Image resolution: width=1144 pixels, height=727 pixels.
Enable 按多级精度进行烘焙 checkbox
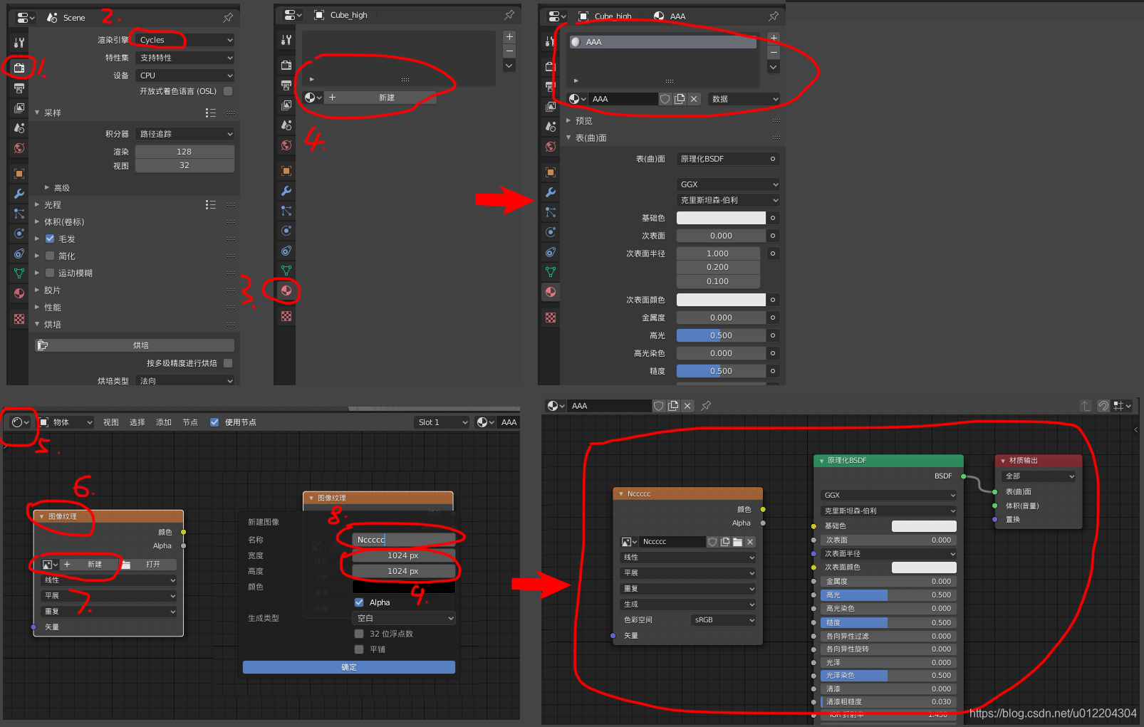click(x=228, y=363)
